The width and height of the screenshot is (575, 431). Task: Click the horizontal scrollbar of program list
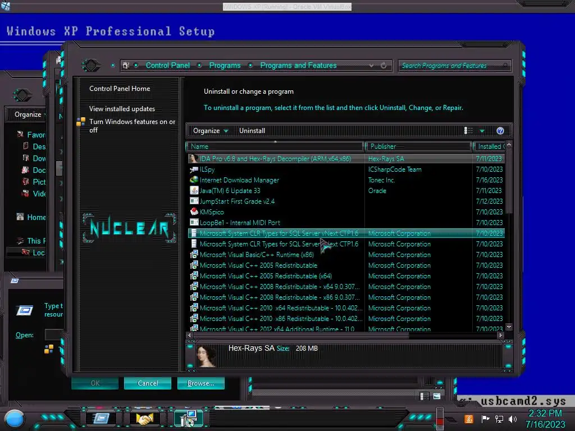tap(301, 335)
